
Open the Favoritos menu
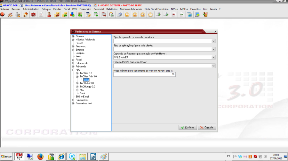click(195, 9)
